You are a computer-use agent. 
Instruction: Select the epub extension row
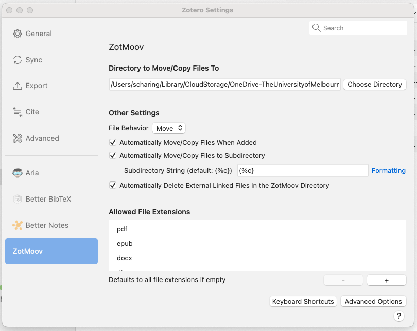[257, 244]
